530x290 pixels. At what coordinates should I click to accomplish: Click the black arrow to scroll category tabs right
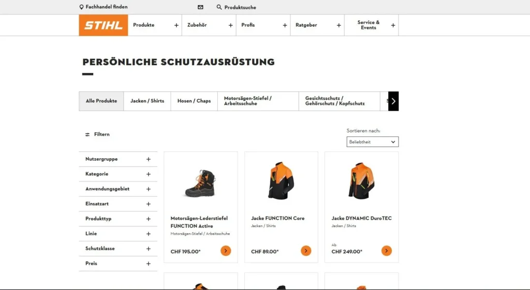pyautogui.click(x=393, y=101)
